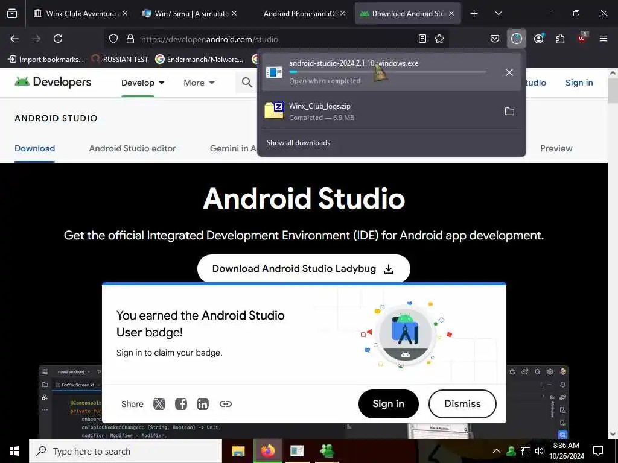Click the Firefox View icon in the tab strip
Viewport: 618px width, 463px height.
click(x=12, y=13)
